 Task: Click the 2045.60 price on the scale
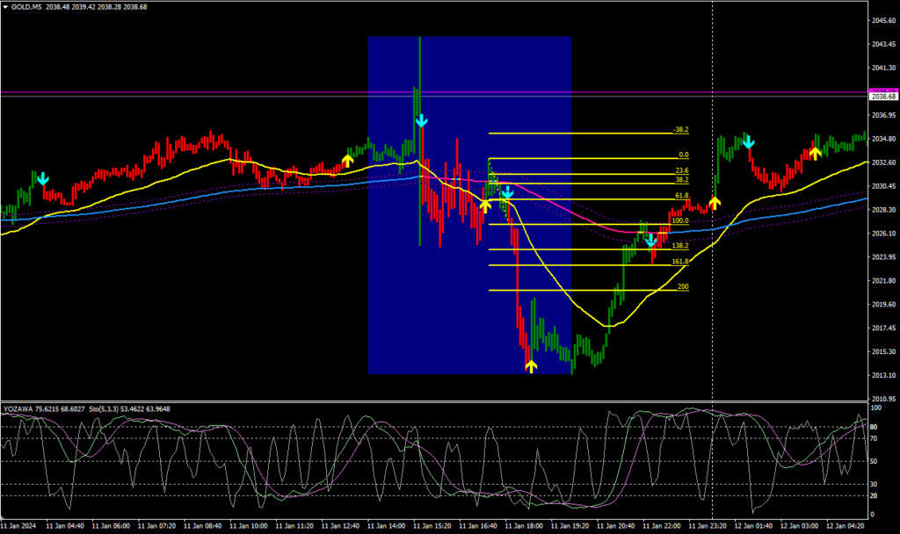coord(882,20)
